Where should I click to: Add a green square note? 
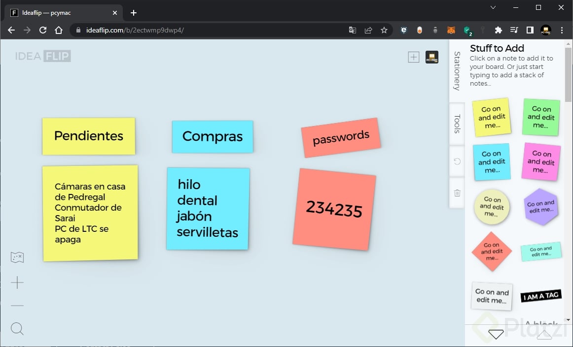point(541,117)
